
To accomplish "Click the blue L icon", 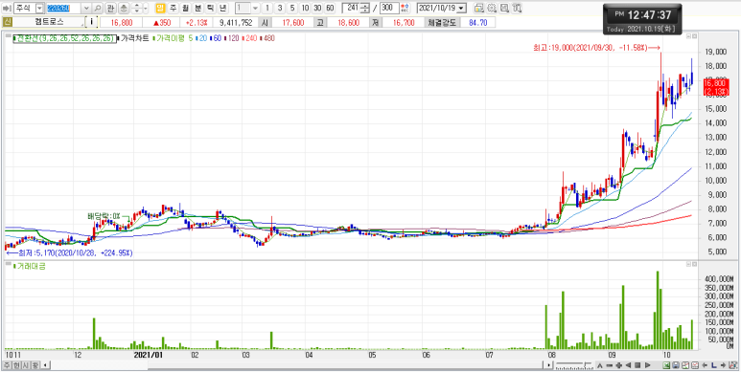I will click(x=714, y=365).
